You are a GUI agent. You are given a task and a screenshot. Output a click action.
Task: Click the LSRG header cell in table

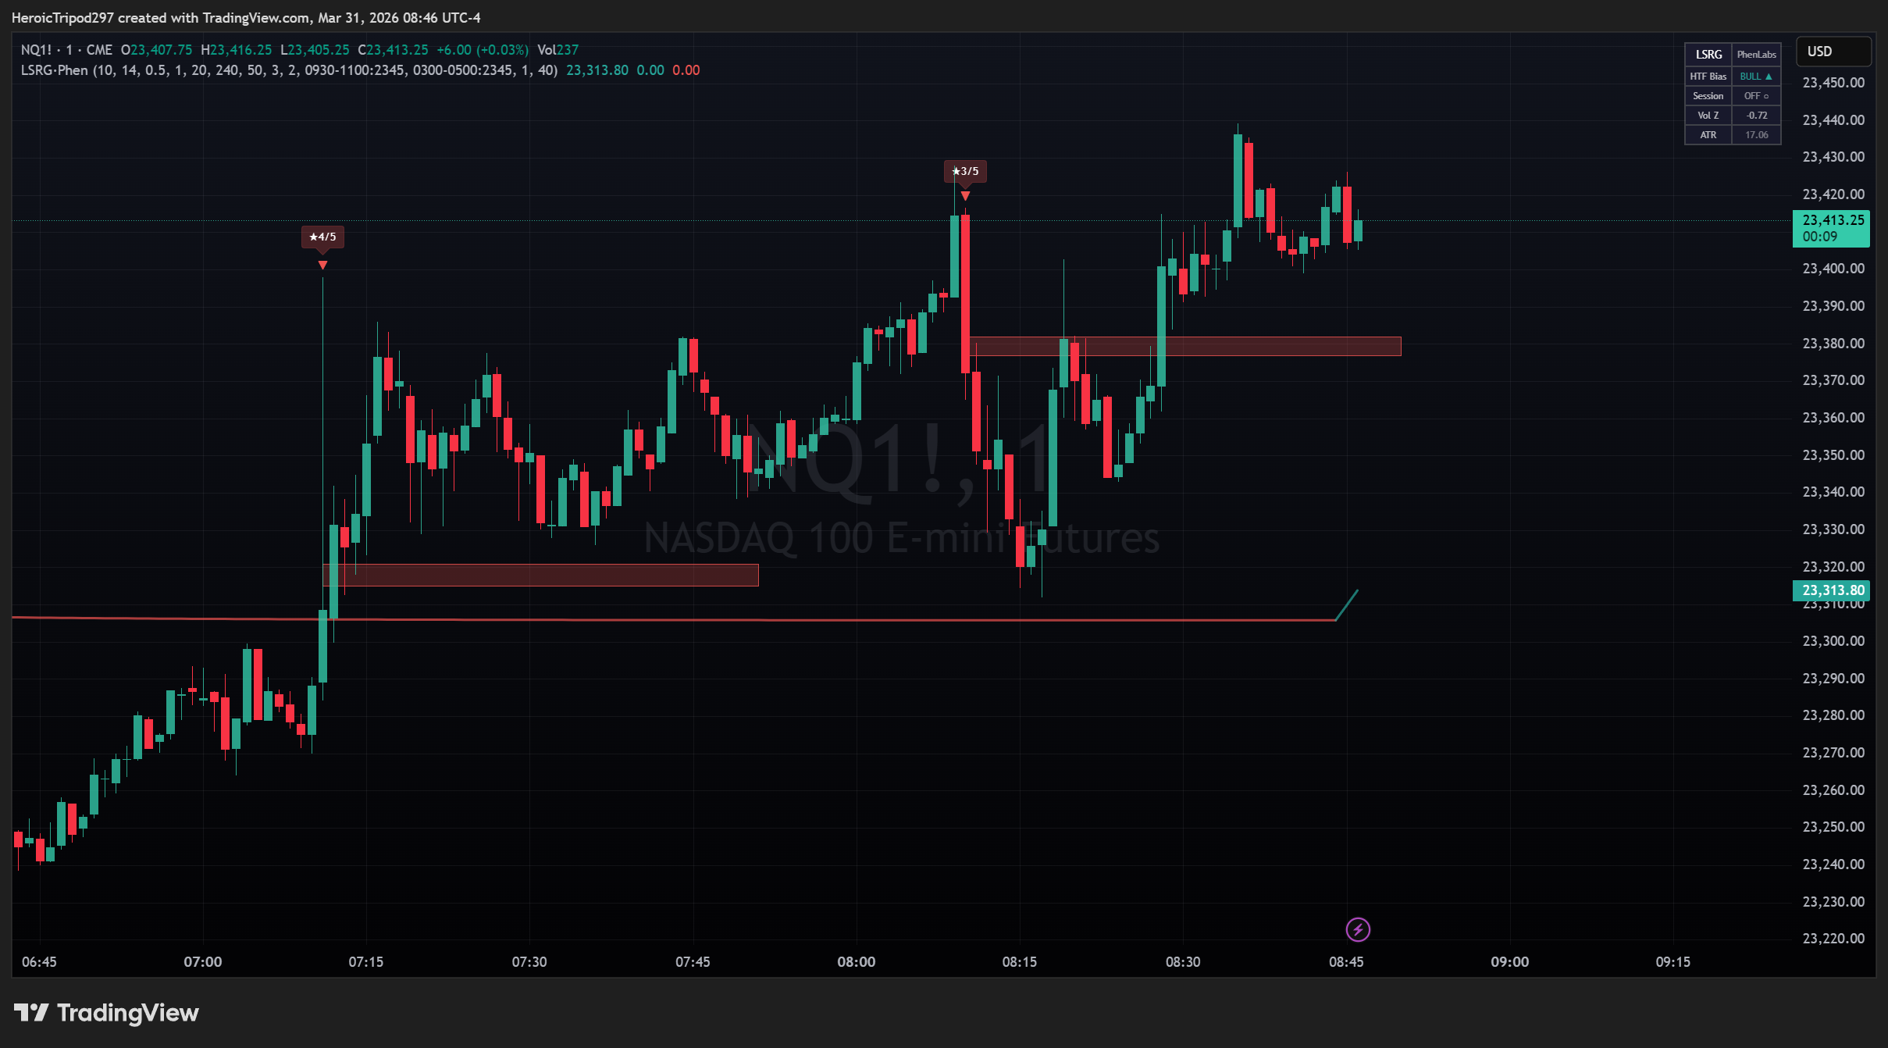[1708, 55]
